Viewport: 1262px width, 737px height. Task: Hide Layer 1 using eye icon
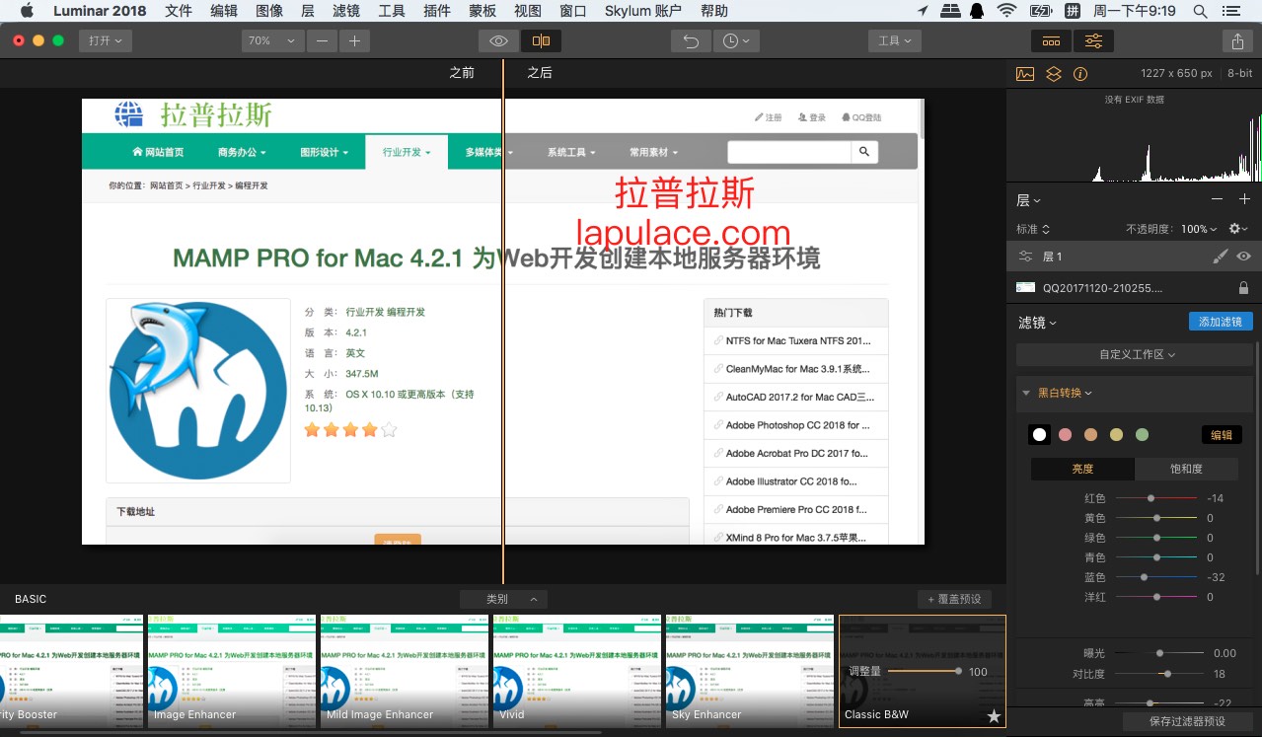click(x=1243, y=257)
